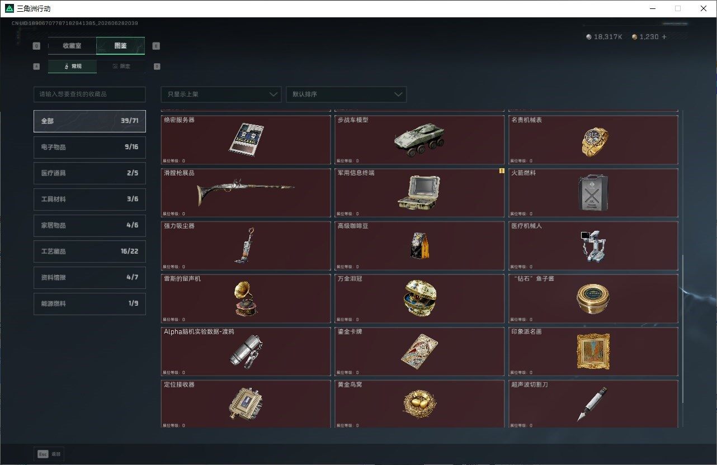Click the yellow badge on 军用信息终端 card
Viewport: 717px width, 465px height.
click(x=502, y=171)
